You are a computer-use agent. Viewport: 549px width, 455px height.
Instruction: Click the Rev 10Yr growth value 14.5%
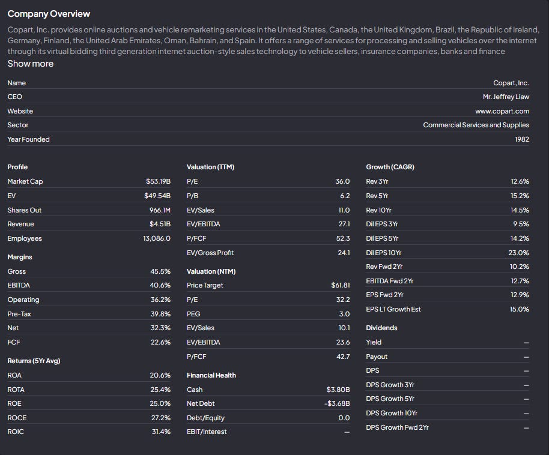[x=520, y=210]
